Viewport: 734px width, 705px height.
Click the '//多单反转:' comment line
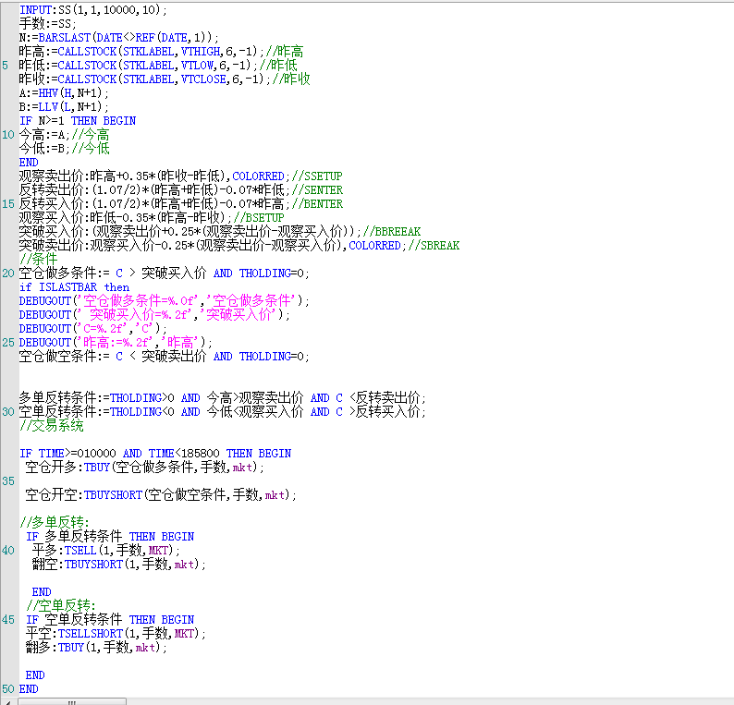(x=55, y=523)
